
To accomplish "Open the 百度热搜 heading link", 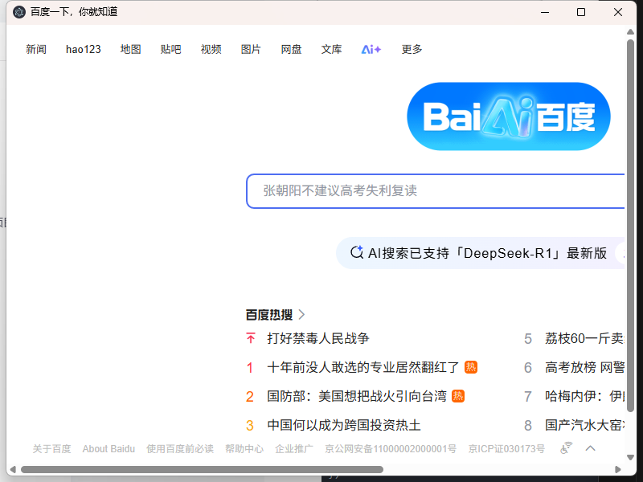I will coord(269,314).
